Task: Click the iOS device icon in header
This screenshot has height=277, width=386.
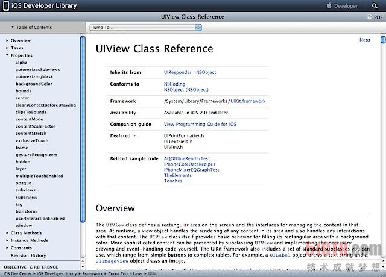Action: point(6,5)
